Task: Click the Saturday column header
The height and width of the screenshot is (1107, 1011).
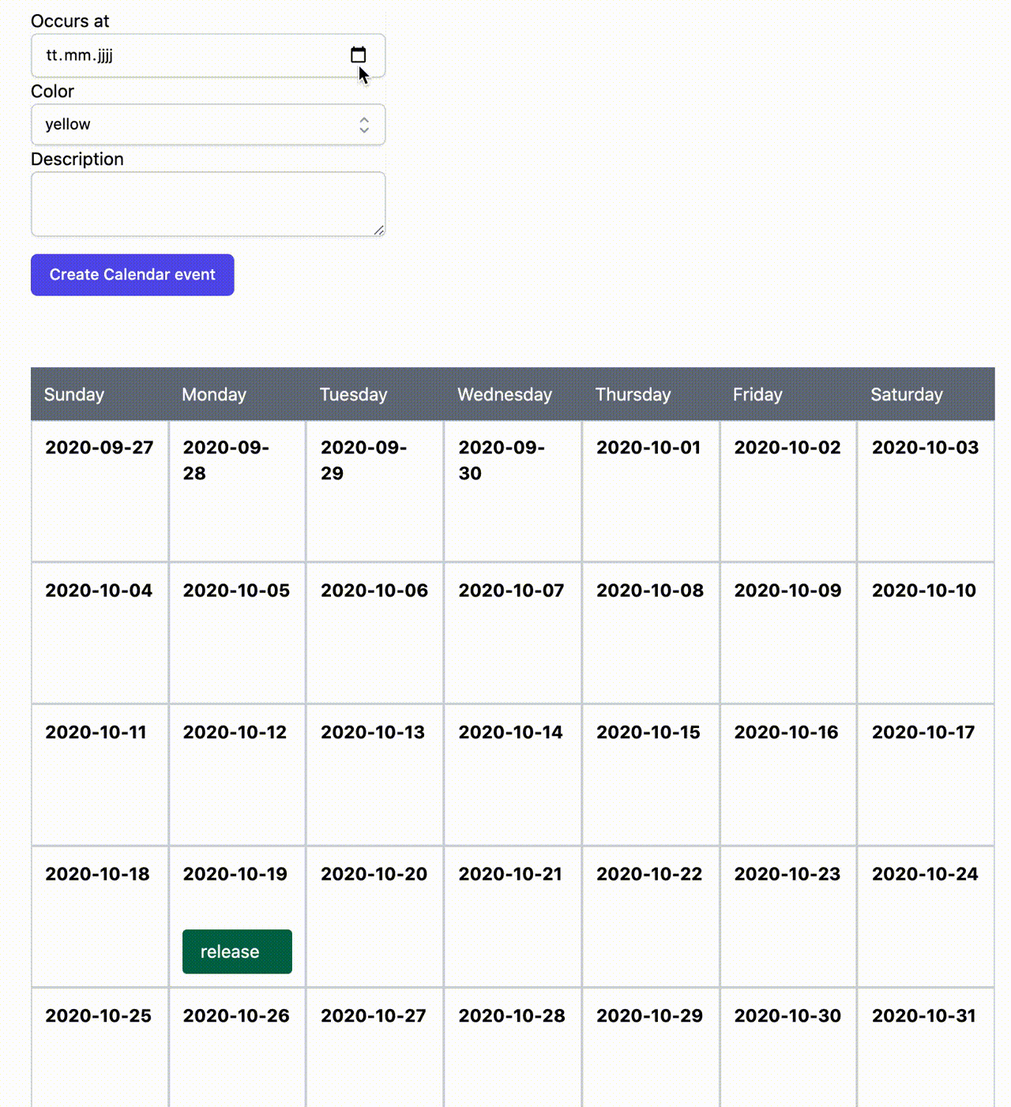Action: (926, 394)
